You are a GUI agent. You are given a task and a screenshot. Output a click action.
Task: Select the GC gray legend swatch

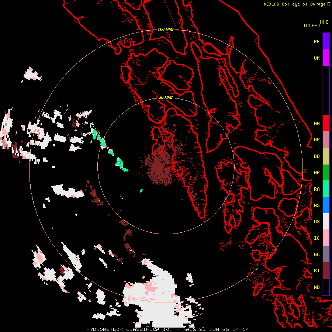pos(326,254)
